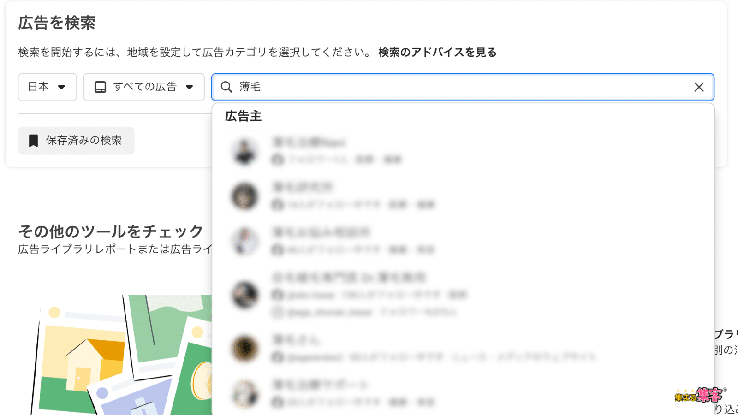Select the first blurred advertiser suggestion avatar
738x415 pixels.
[x=244, y=151]
